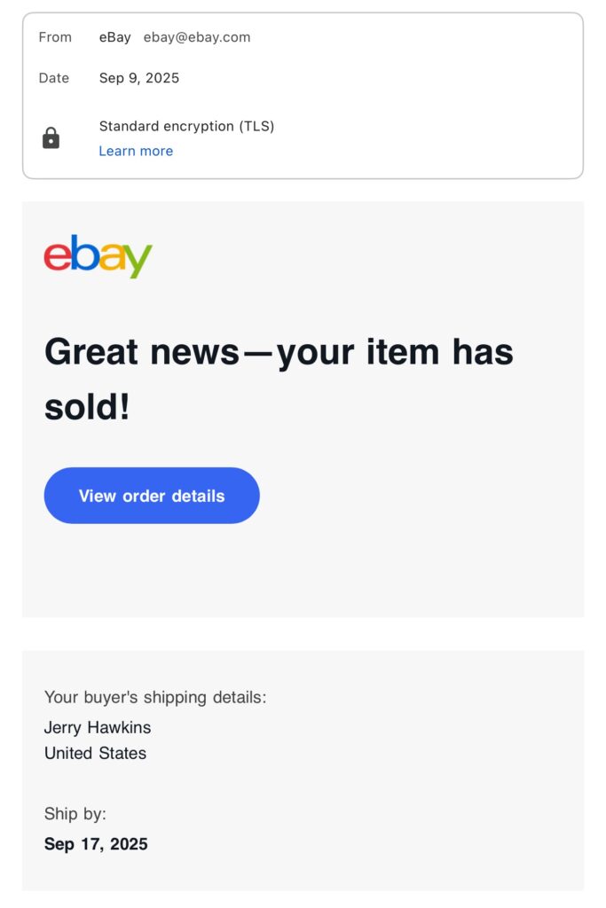
Task: Click the Great news headline
Action: 279,380
